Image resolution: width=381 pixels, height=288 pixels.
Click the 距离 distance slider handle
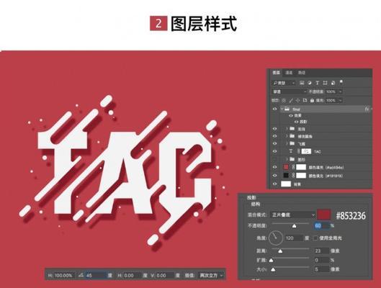pos(280,251)
